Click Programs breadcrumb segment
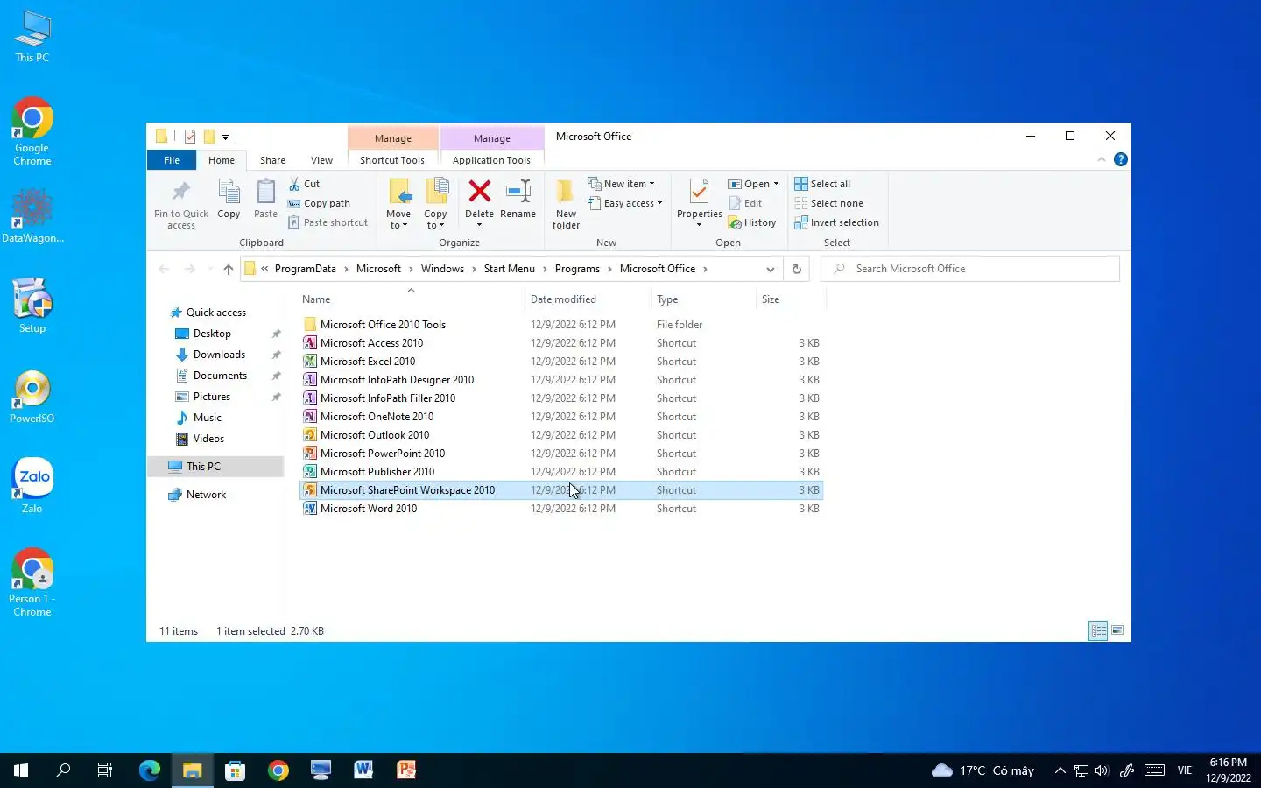Image resolution: width=1261 pixels, height=788 pixels. 577,269
